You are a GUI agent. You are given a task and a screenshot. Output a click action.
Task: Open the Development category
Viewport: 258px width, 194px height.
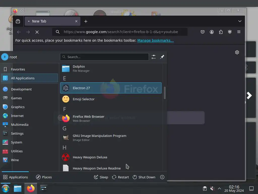pos(29,89)
